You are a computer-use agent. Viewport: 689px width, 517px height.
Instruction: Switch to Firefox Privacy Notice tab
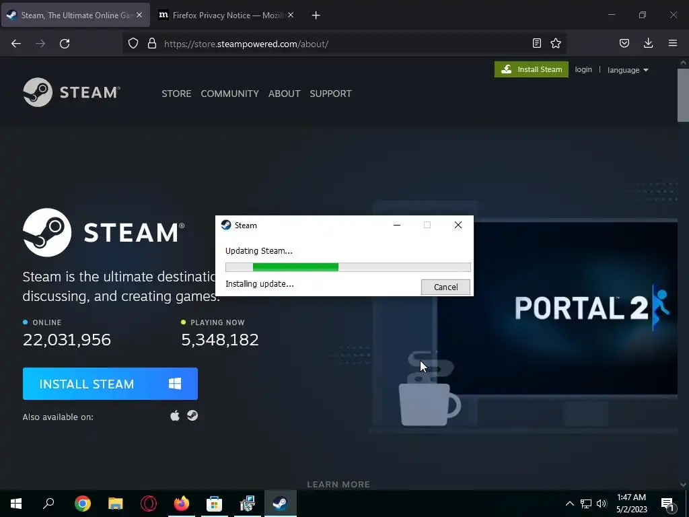click(x=226, y=15)
